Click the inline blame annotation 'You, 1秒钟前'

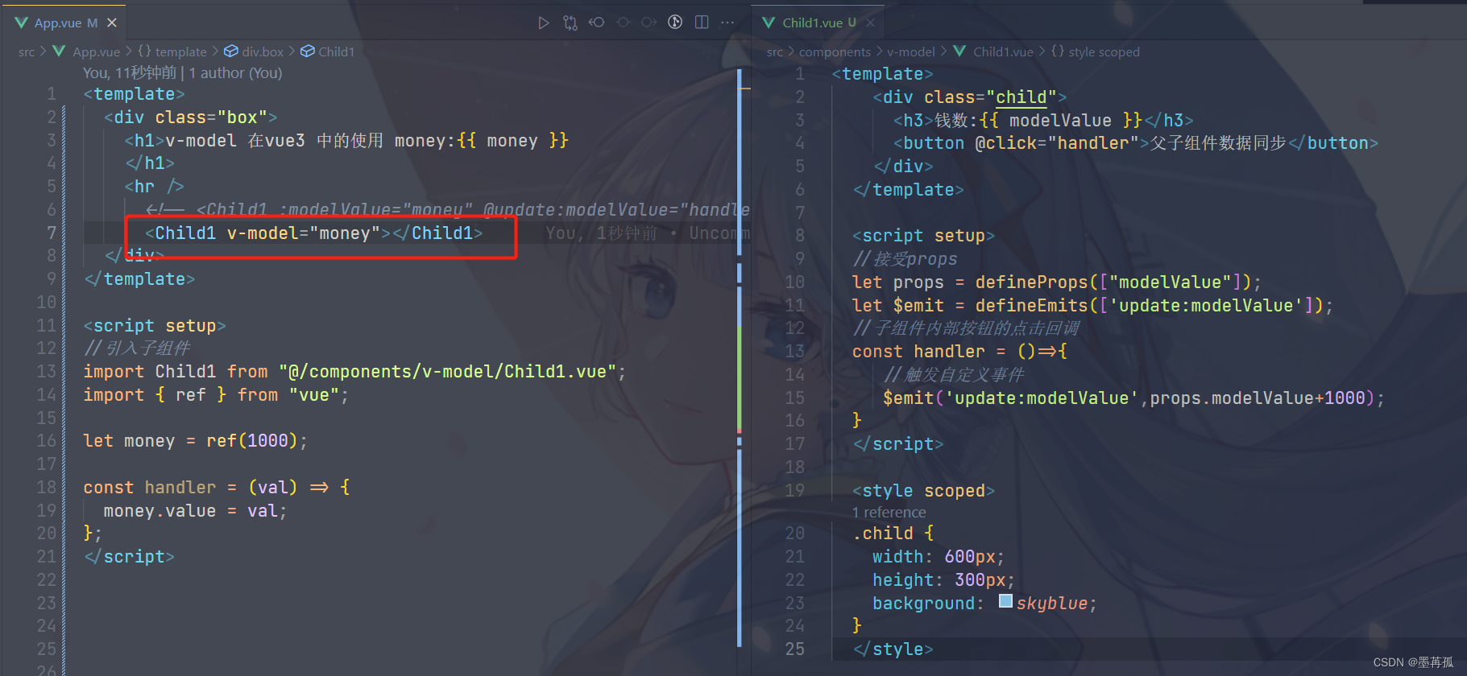coord(601,233)
